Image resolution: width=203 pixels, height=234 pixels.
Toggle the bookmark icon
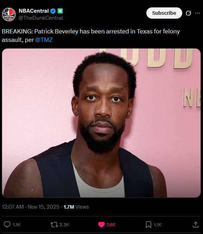[148, 224]
